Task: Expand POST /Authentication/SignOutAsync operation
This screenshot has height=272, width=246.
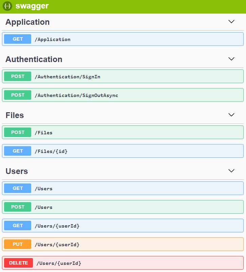Action: (x=122, y=95)
